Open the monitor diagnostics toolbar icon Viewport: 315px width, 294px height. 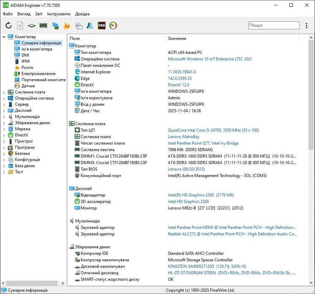55,26
